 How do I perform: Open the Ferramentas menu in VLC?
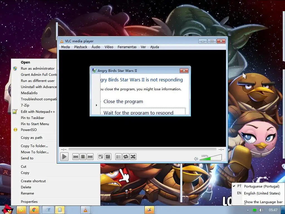[127, 47]
